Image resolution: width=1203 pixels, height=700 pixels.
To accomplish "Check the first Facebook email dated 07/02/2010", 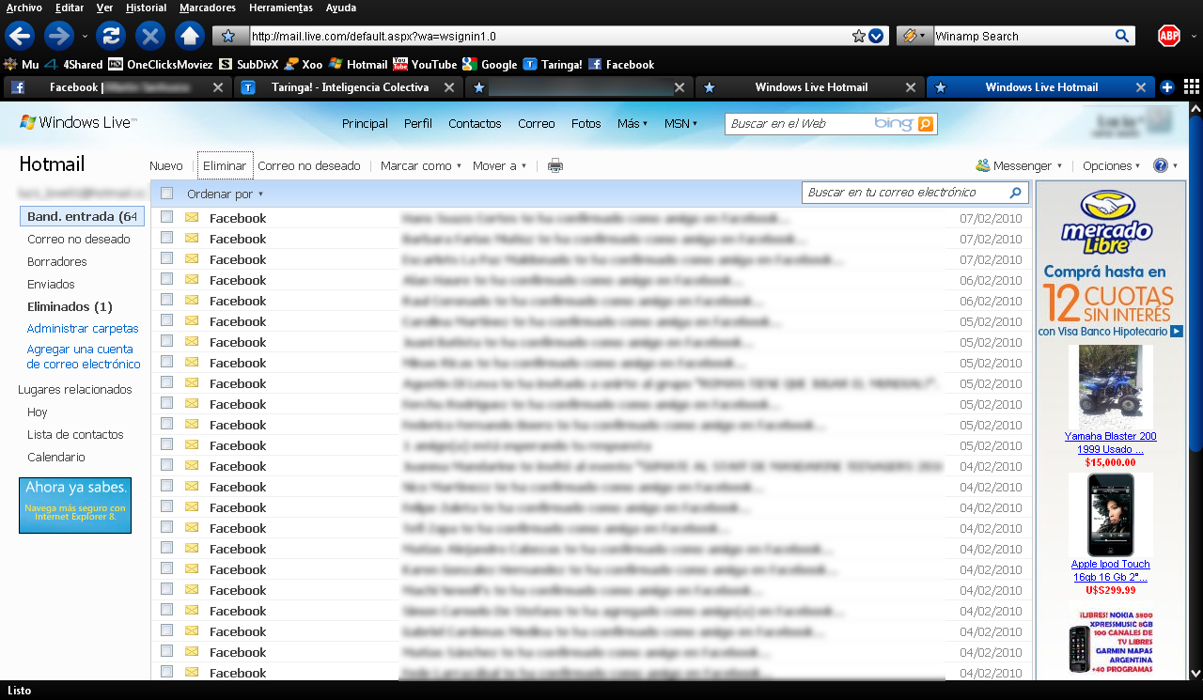I will (x=166, y=217).
